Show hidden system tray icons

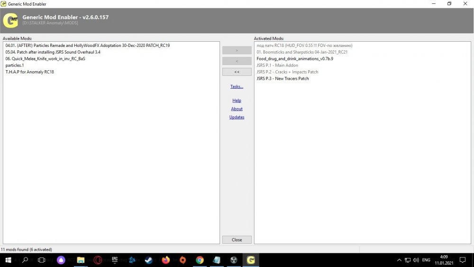pyautogui.click(x=399, y=260)
